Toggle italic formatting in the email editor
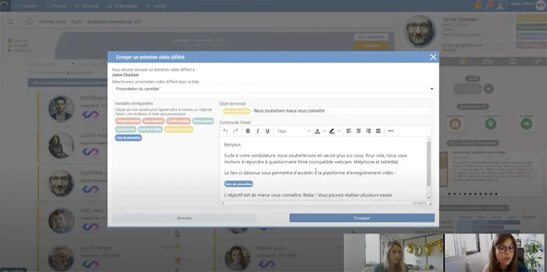The height and width of the screenshot is (272, 547). [x=258, y=131]
